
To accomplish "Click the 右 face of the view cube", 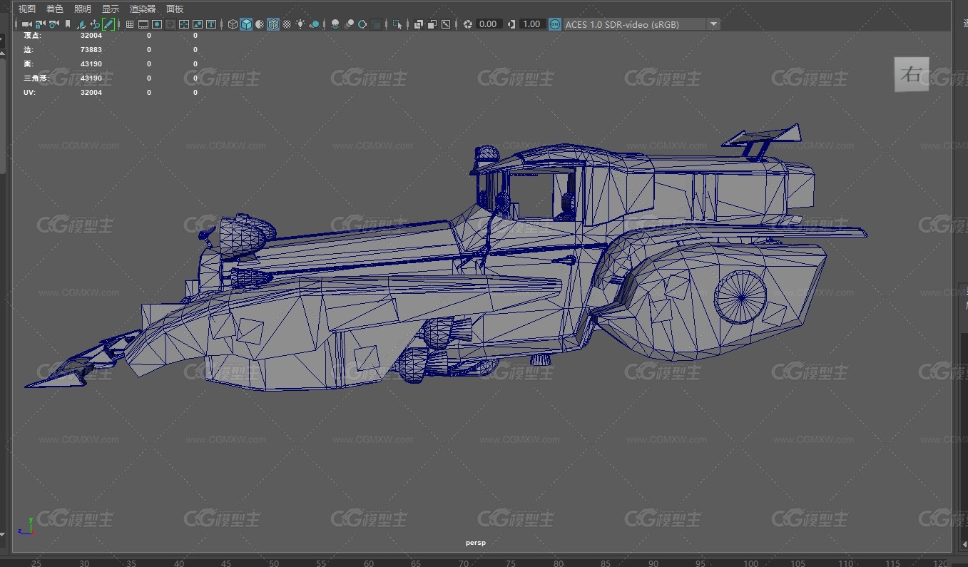I will (x=911, y=74).
